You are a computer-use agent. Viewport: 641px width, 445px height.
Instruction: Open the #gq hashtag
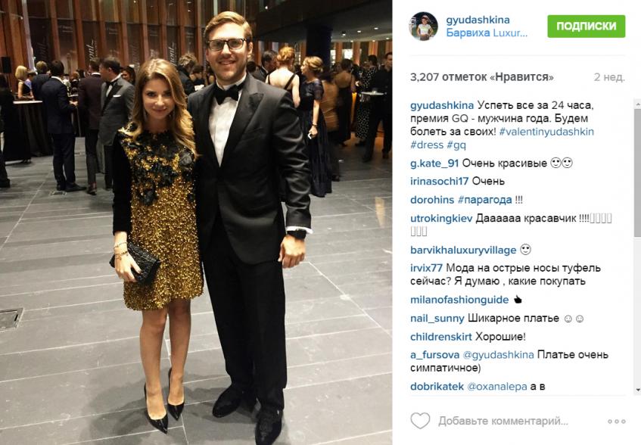point(456,145)
